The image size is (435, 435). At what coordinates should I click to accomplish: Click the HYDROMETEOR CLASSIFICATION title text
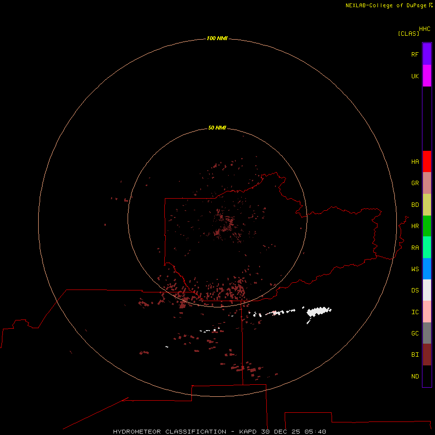pos(170,432)
